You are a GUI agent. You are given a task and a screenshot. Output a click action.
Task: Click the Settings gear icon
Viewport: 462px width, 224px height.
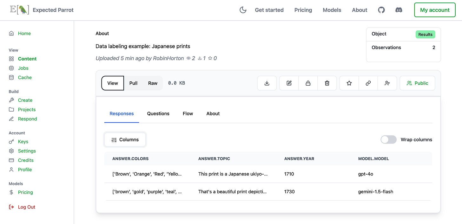[11, 151]
